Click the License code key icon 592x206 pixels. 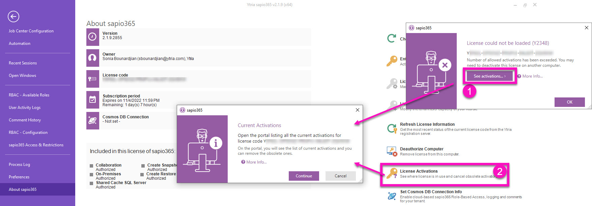point(92,79)
